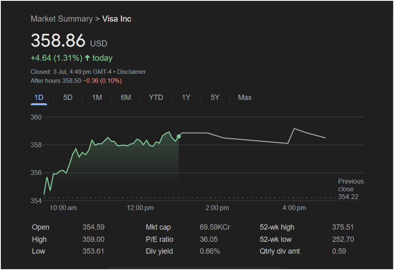Click the −0.36 (0.10%) after hours change
The height and width of the screenshot is (270, 394).
click(102, 81)
